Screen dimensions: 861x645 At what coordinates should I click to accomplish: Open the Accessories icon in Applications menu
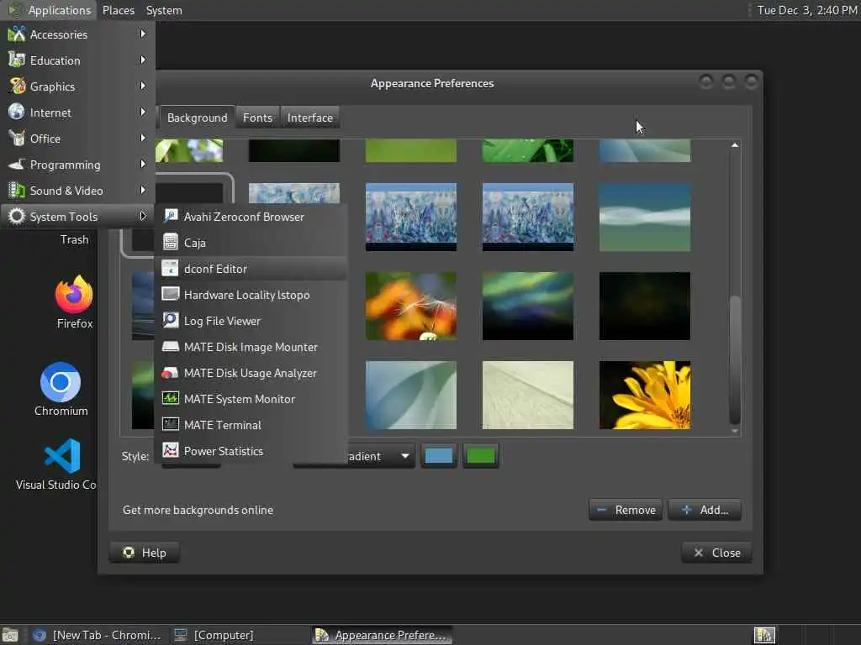click(x=17, y=34)
